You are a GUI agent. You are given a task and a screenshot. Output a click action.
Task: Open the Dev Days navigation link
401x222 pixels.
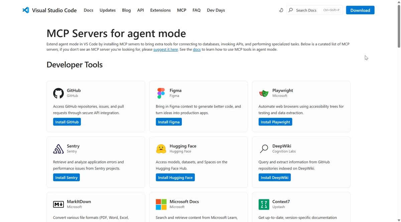[x=216, y=10]
